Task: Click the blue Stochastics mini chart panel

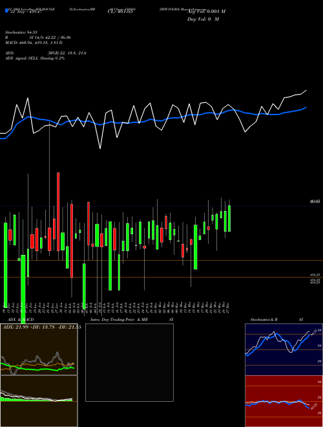Action: click(x=284, y=349)
